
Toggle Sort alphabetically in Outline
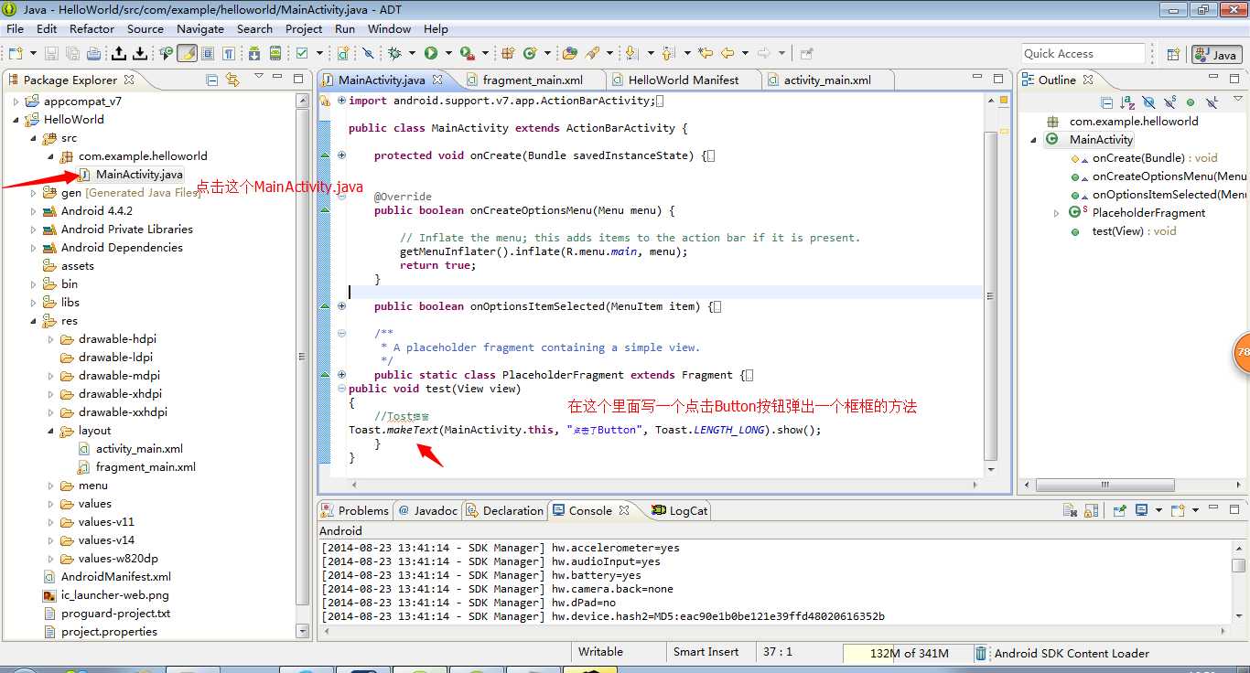(x=1127, y=102)
